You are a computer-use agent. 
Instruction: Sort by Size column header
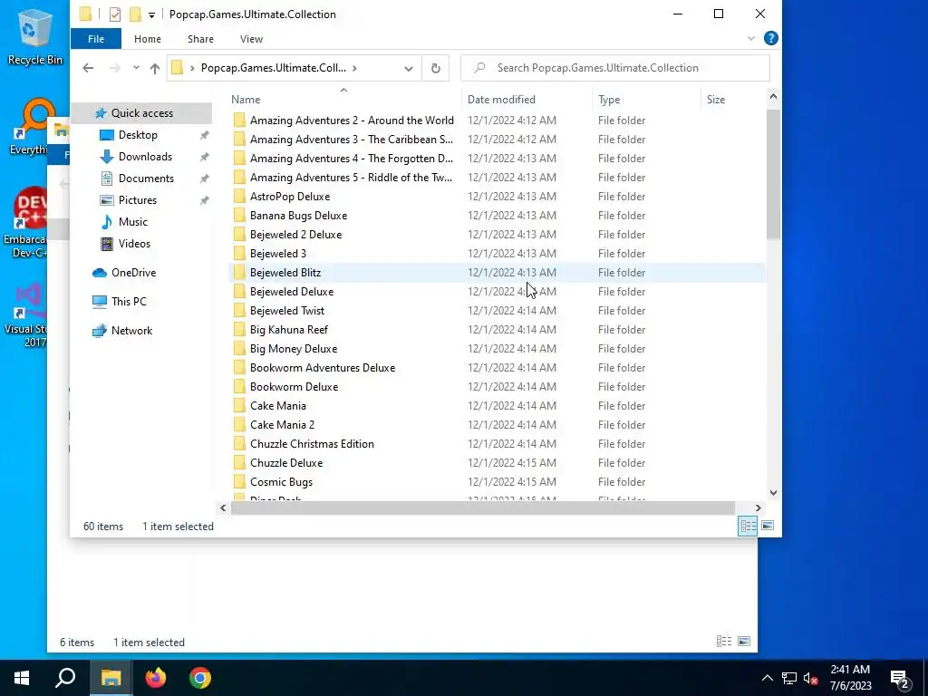click(x=732, y=100)
